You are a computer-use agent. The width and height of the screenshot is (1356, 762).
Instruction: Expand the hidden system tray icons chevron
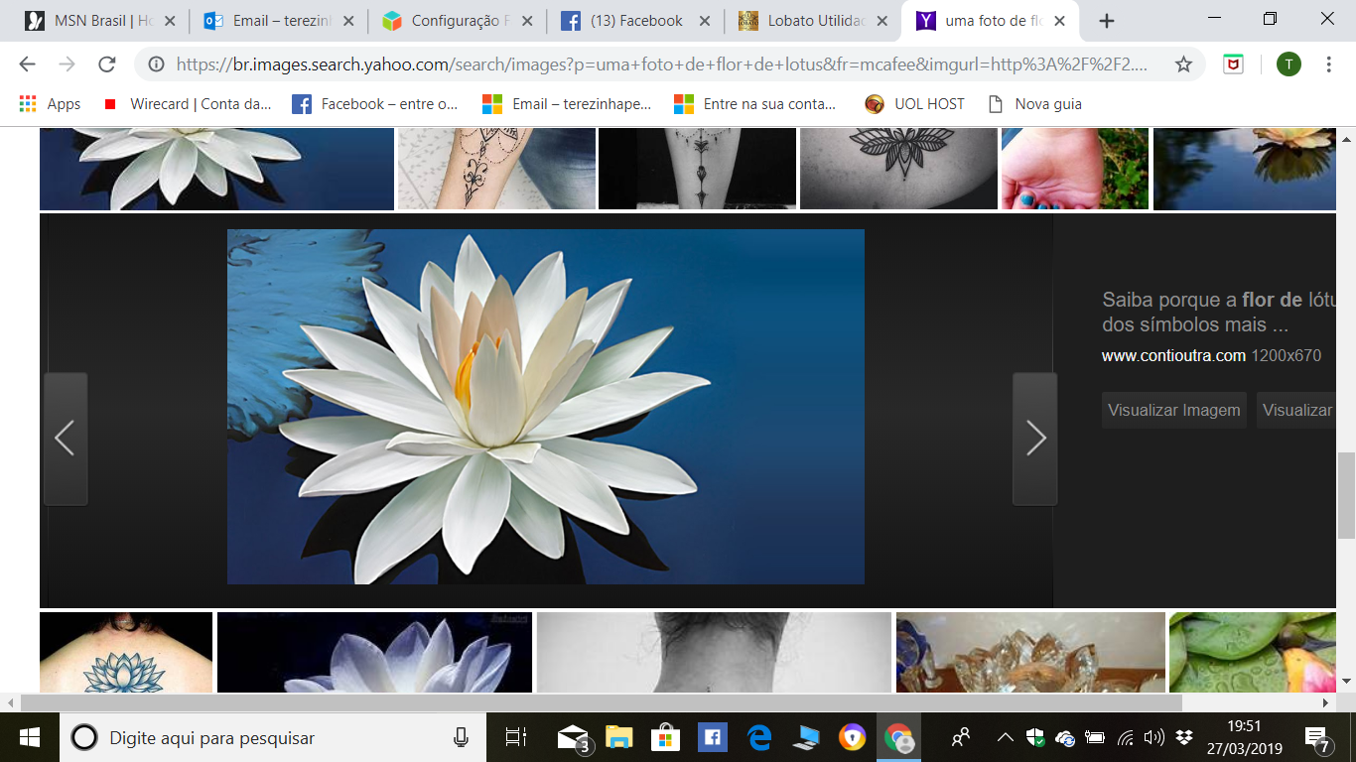click(1005, 737)
